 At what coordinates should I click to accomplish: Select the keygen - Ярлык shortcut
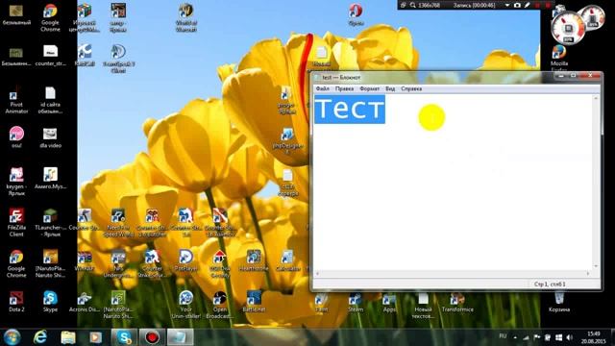16,182
